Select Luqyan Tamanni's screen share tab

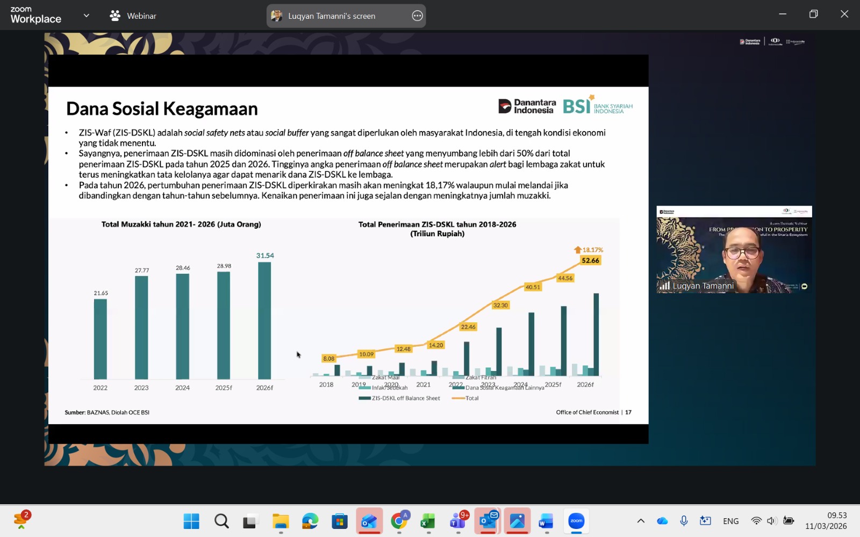point(332,16)
